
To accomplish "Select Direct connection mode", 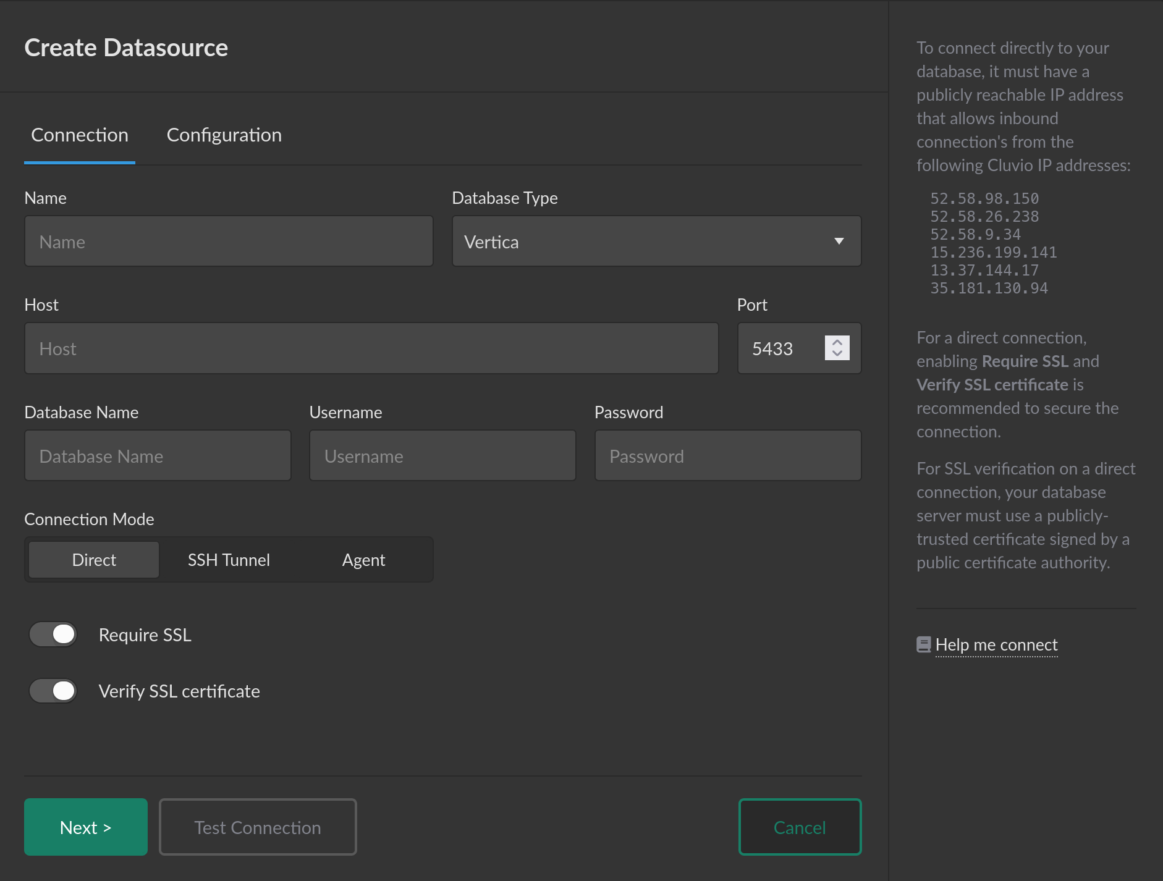I will [94, 560].
